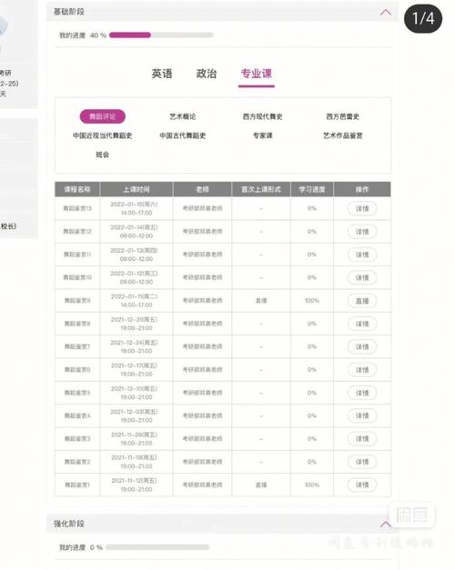Click the 100% progress cell for 舞蹈鉴赏1
Viewport: 455px width, 570px height.
[312, 485]
